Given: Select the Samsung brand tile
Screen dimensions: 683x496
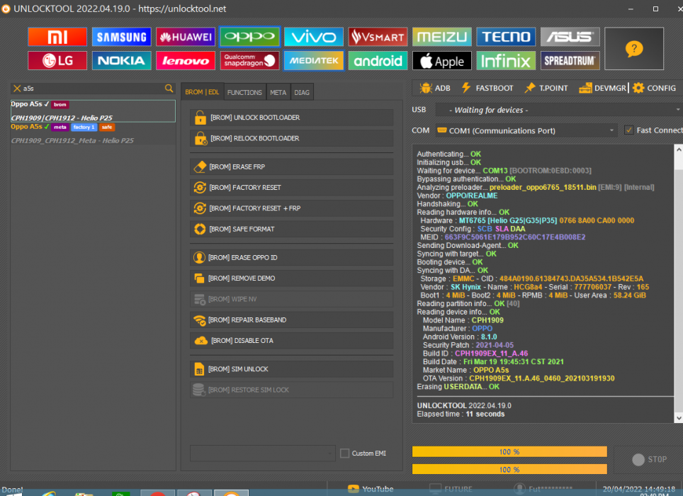Looking at the screenshot, I should pos(121,37).
